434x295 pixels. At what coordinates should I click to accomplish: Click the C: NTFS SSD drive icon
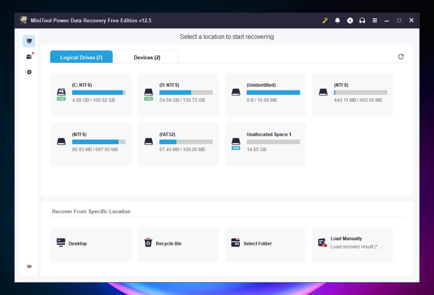pyautogui.click(x=61, y=94)
